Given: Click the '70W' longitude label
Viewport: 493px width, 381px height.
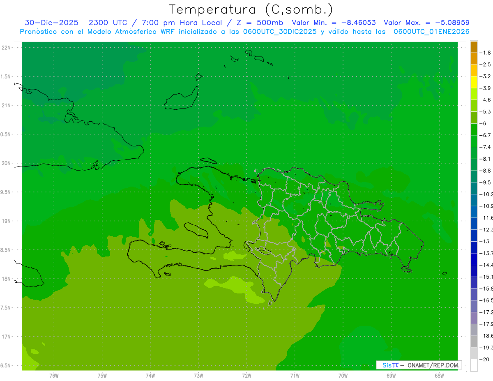Looking at the screenshot, I should click(x=343, y=375).
